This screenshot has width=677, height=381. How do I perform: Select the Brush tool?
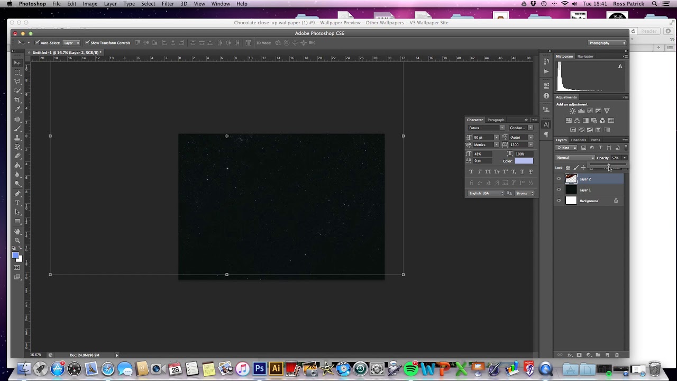(x=17, y=129)
